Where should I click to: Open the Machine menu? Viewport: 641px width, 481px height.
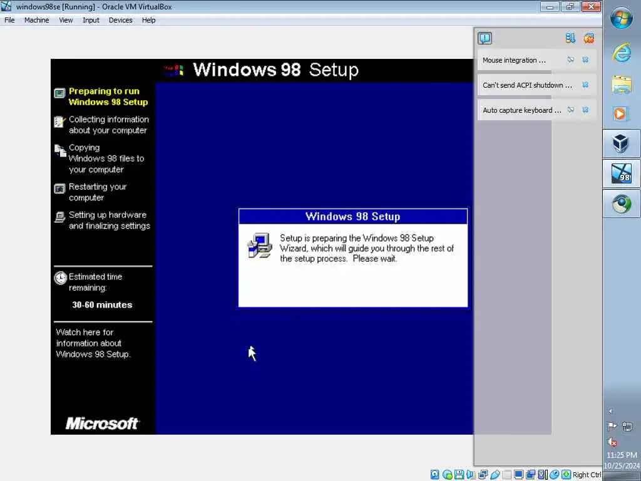tap(36, 20)
